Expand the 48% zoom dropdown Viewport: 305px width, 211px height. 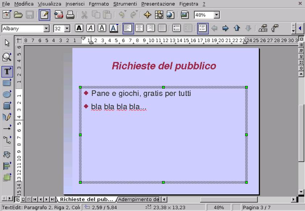(217, 15)
